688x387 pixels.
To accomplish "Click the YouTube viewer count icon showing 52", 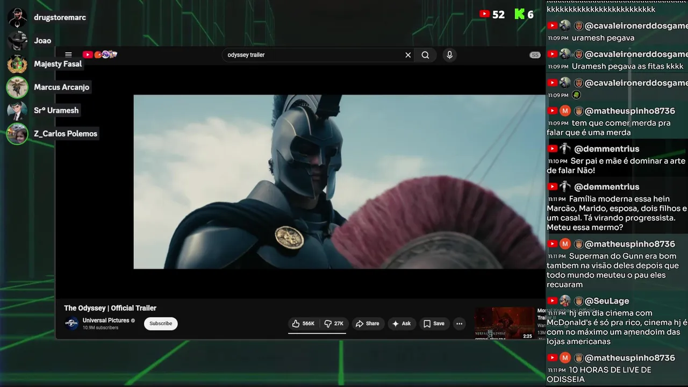I will tap(484, 15).
